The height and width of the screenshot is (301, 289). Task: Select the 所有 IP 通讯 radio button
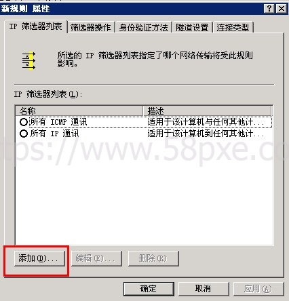(x=24, y=134)
